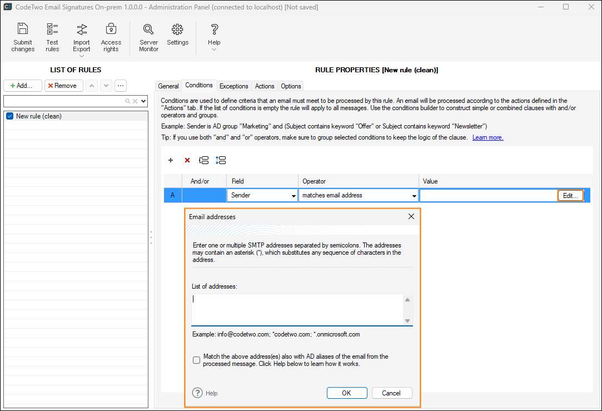The width and height of the screenshot is (602, 411).
Task: Launch the Server Monitor tool
Action: (x=148, y=37)
